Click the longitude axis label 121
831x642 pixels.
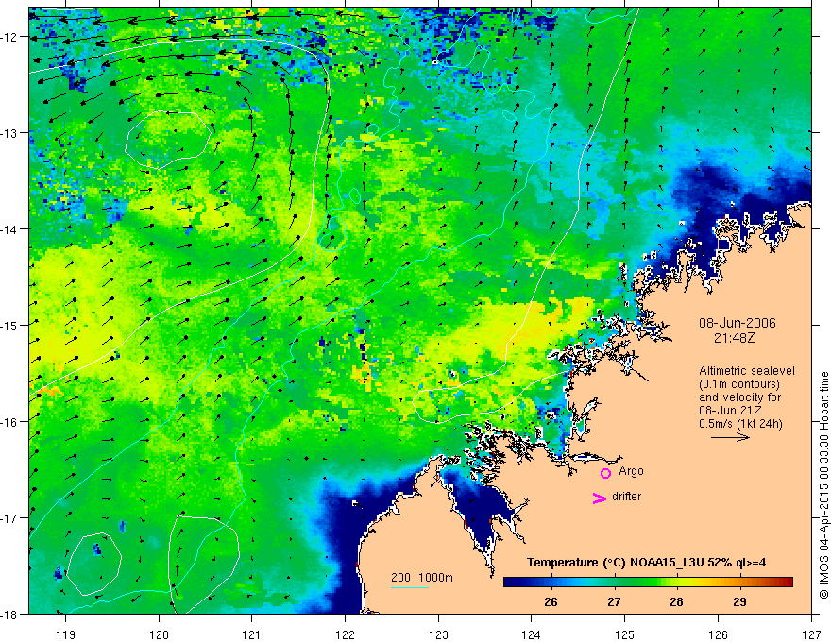(252, 634)
